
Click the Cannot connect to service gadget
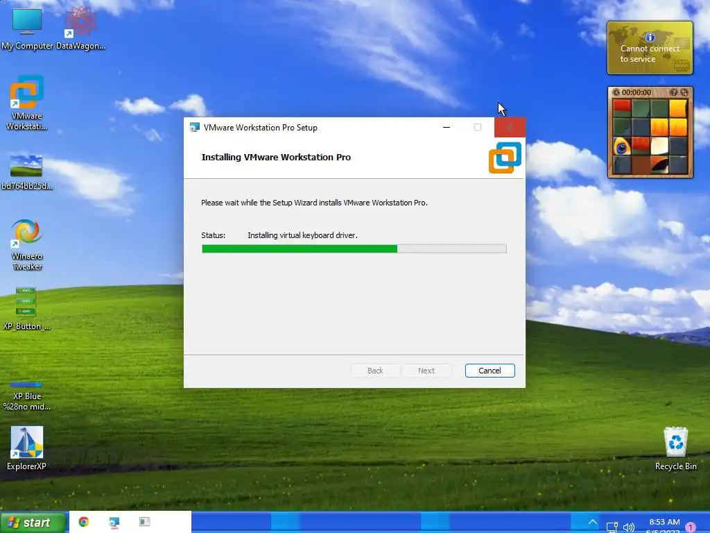[650, 48]
